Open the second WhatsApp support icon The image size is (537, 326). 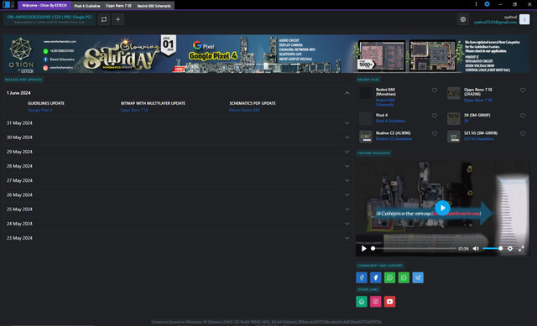pos(404,277)
